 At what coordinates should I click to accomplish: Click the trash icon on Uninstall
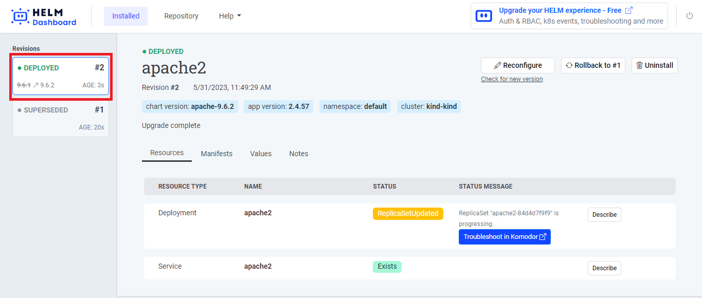click(x=639, y=66)
